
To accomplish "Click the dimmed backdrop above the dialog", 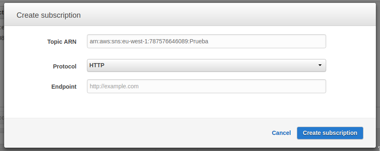I will pos(190,1).
